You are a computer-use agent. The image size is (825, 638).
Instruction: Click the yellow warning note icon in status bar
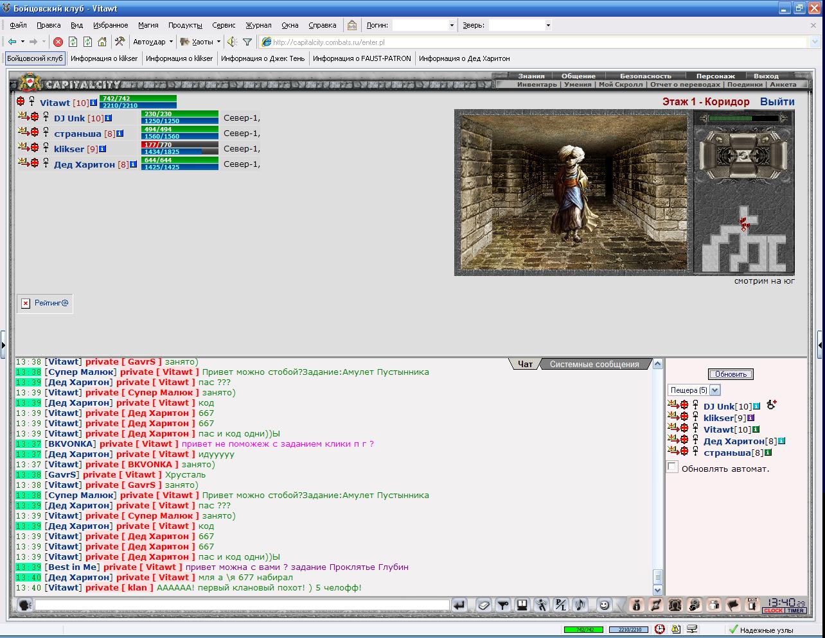[x=676, y=630]
